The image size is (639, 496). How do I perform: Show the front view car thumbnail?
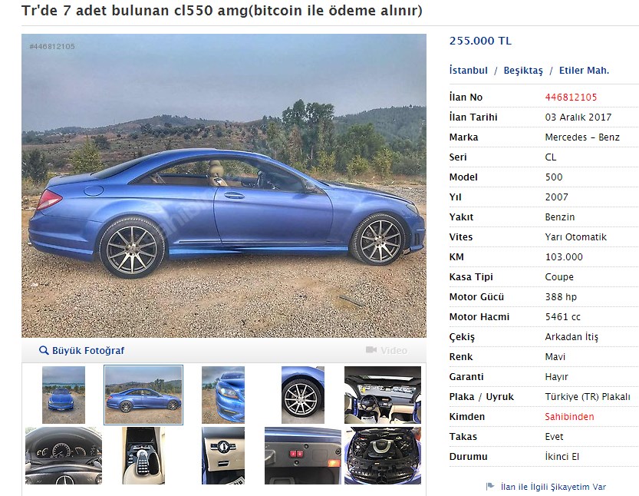(64, 395)
